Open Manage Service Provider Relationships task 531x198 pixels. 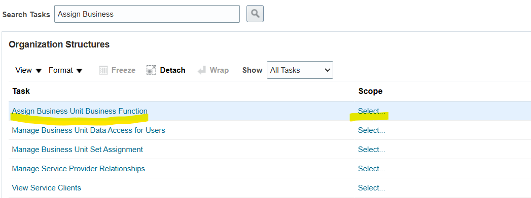tap(78, 169)
